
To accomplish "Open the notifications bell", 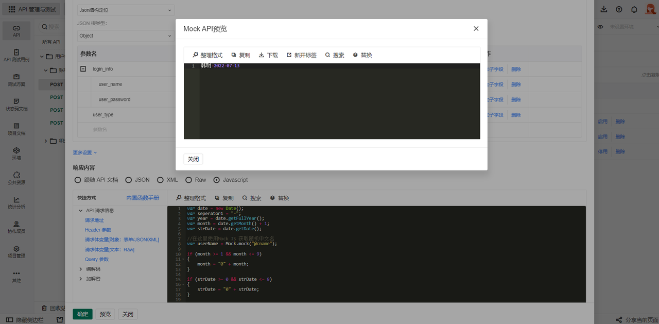I will (x=634, y=9).
